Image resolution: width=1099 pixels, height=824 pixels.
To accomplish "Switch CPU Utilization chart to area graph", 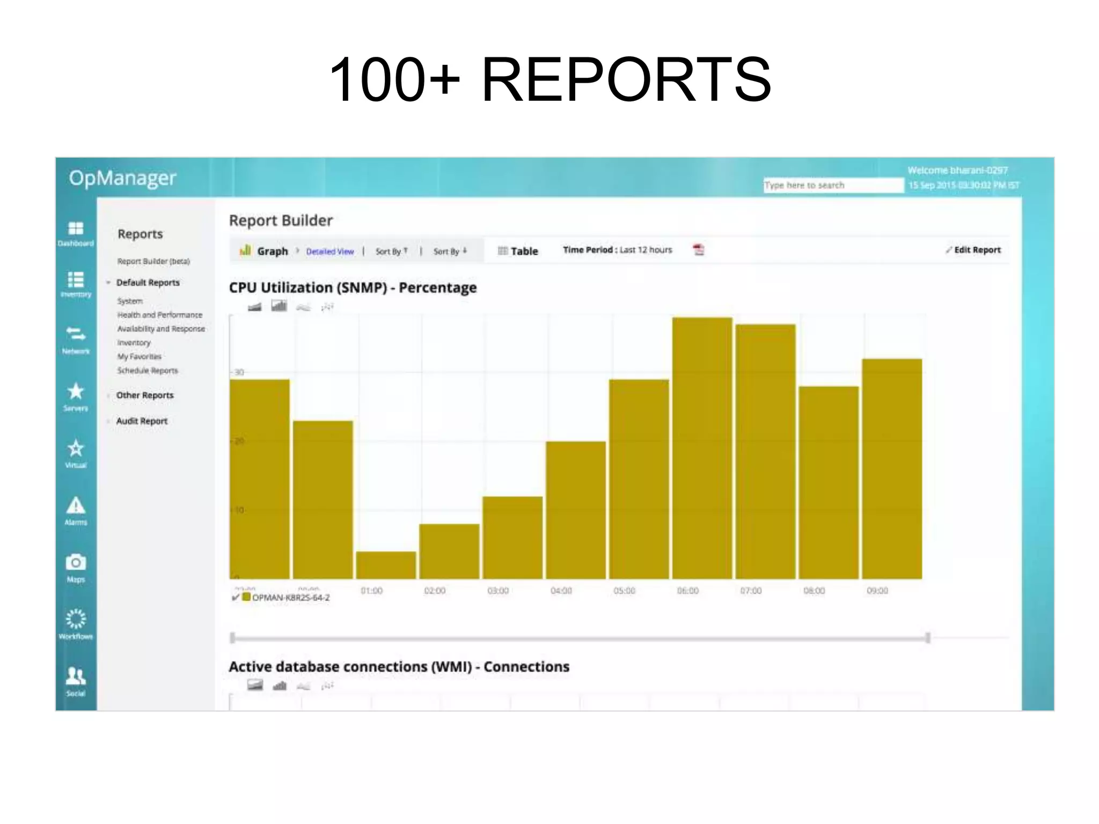I will [x=254, y=307].
